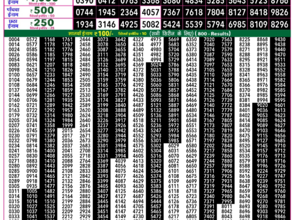Click number 4730 in the 100 prize grid
This screenshot has height=220, width=293.
[138, 216]
